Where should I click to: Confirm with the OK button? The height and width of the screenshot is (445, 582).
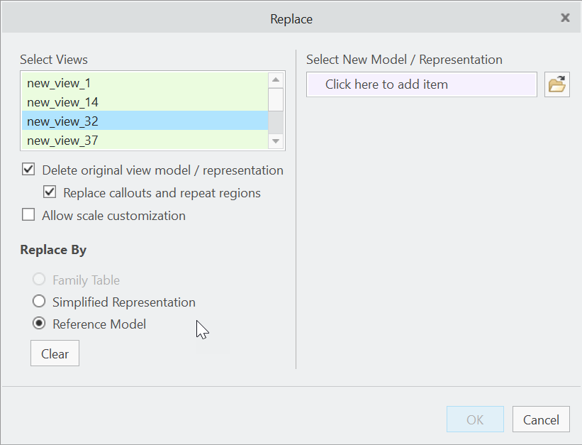tap(475, 419)
